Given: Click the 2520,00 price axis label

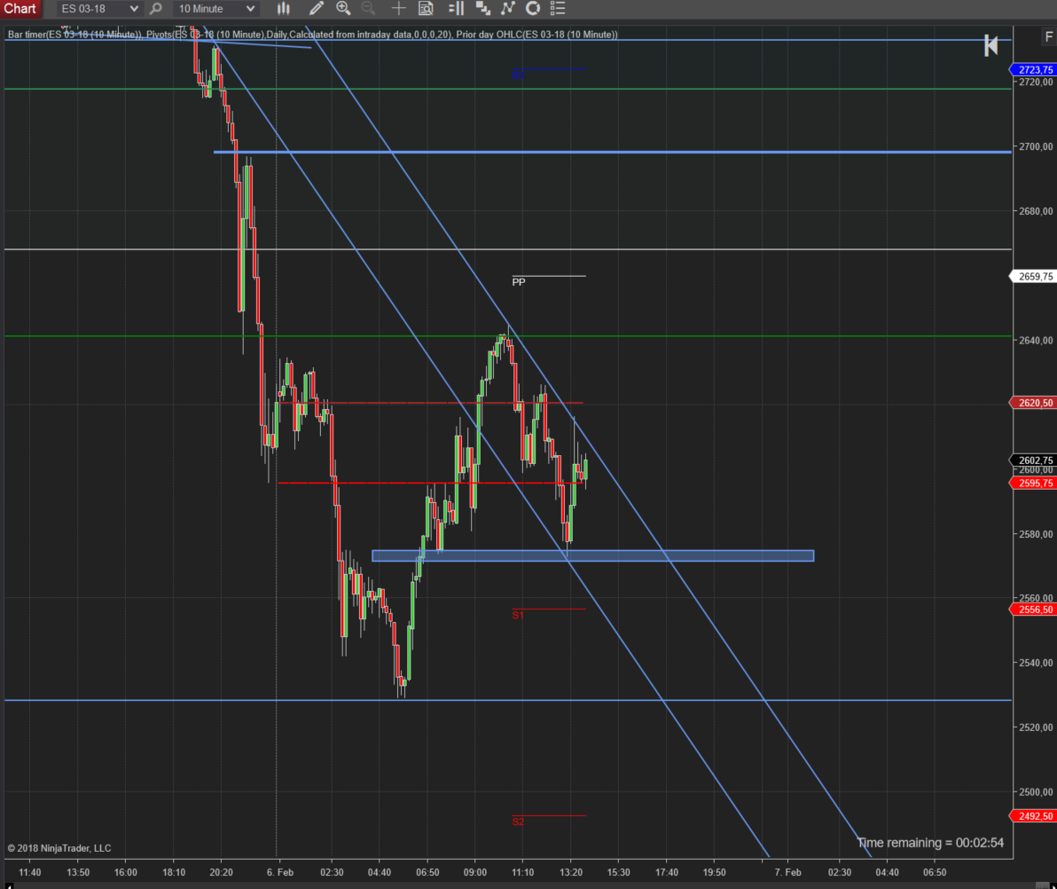Looking at the screenshot, I should point(1036,728).
